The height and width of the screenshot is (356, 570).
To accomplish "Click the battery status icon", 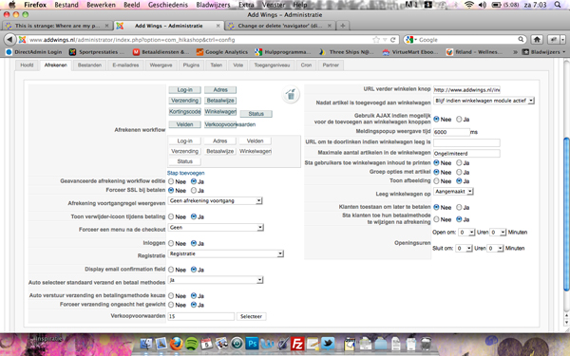I will (496, 5).
